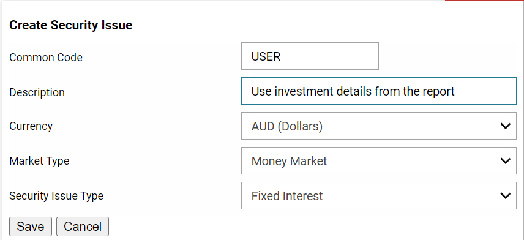Image resolution: width=524 pixels, height=240 pixels.
Task: Click the chevron on Security Issue Type
Action: coord(505,195)
